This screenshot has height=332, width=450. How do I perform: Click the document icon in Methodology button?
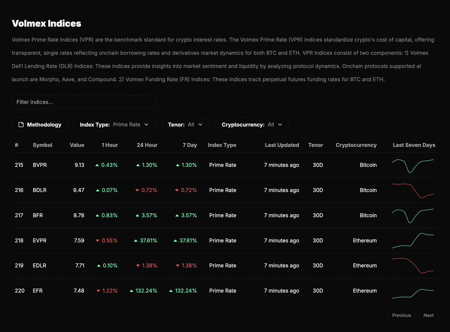(x=21, y=125)
